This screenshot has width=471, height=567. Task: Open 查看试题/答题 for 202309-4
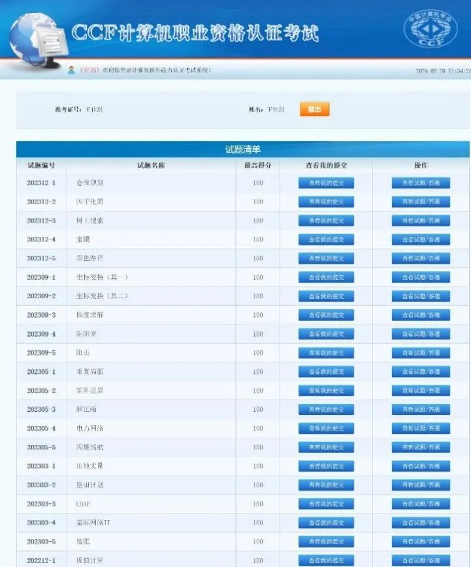click(421, 334)
